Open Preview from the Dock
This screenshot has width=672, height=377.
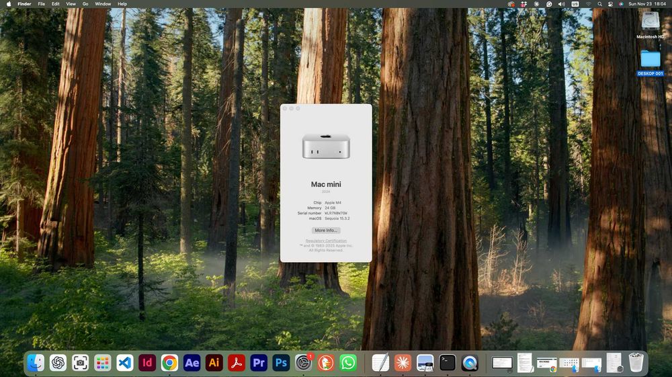425,363
